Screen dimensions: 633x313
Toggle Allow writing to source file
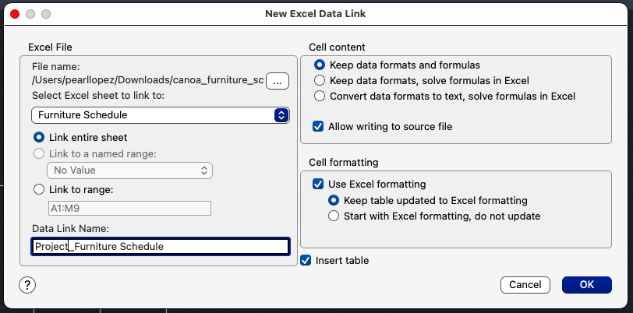pos(318,126)
